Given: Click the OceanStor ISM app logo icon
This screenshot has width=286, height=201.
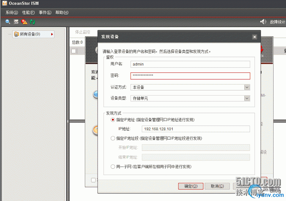Looking at the screenshot, I should (x=5, y=3).
